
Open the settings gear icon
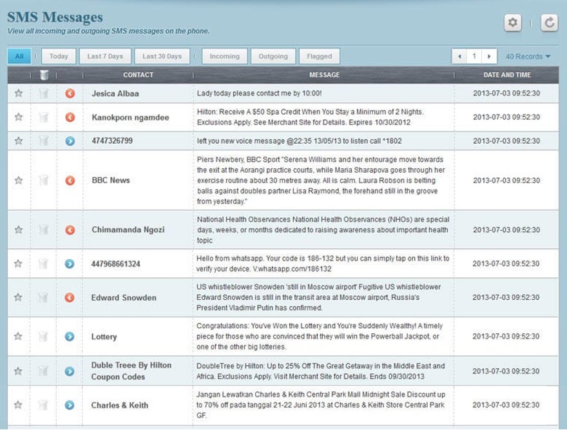512,23
